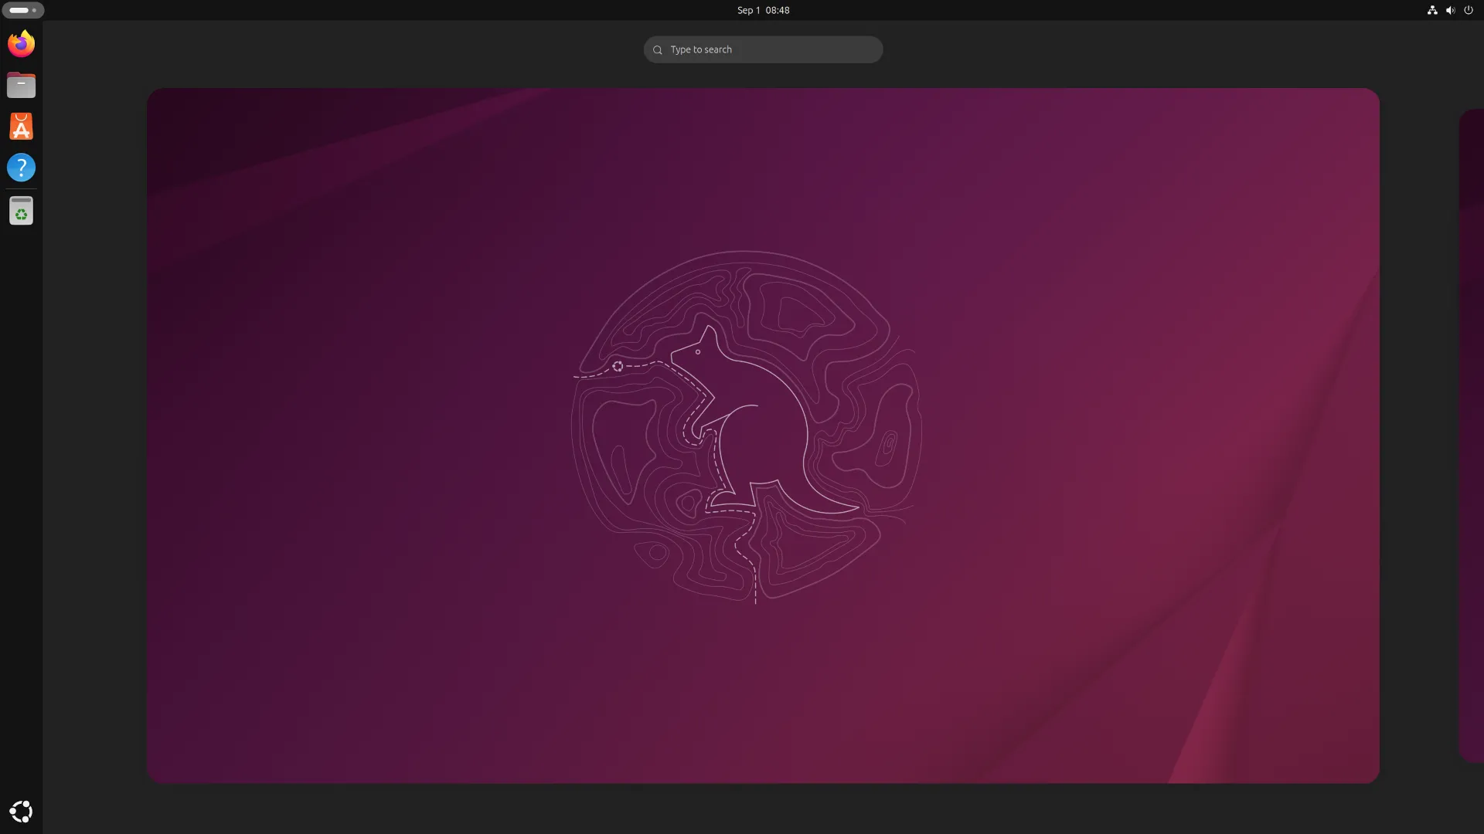Screen dimensions: 1484x834
Task: Open the Help icon in the dock
Action: pyautogui.click(x=21, y=168)
